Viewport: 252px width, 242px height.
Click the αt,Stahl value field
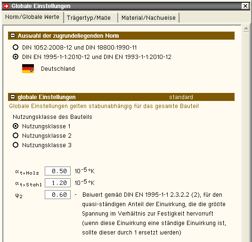pyautogui.click(x=57, y=183)
